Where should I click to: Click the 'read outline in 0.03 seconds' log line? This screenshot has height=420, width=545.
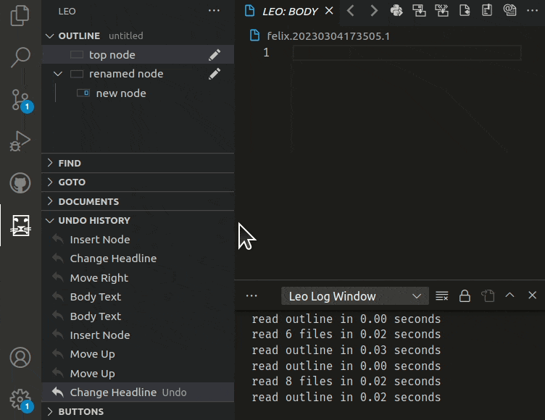coord(346,350)
